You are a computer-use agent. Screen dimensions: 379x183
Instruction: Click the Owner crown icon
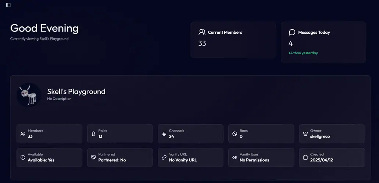305,134
